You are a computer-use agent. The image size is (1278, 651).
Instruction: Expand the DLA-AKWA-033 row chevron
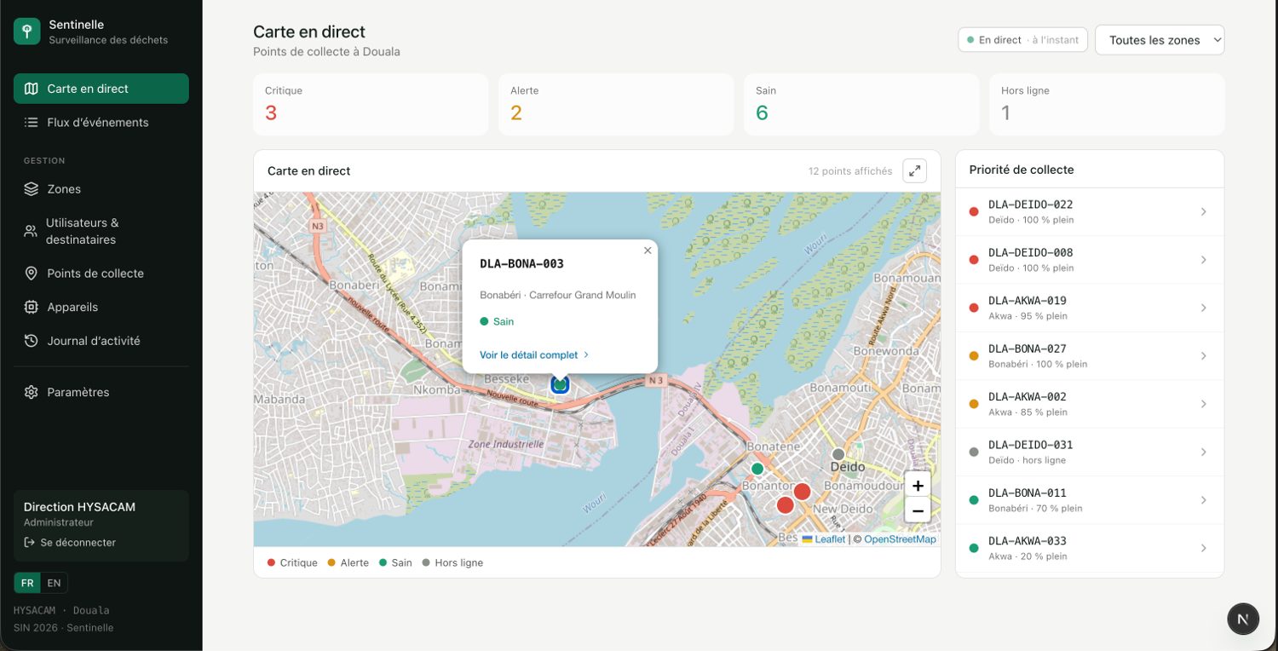(1203, 548)
